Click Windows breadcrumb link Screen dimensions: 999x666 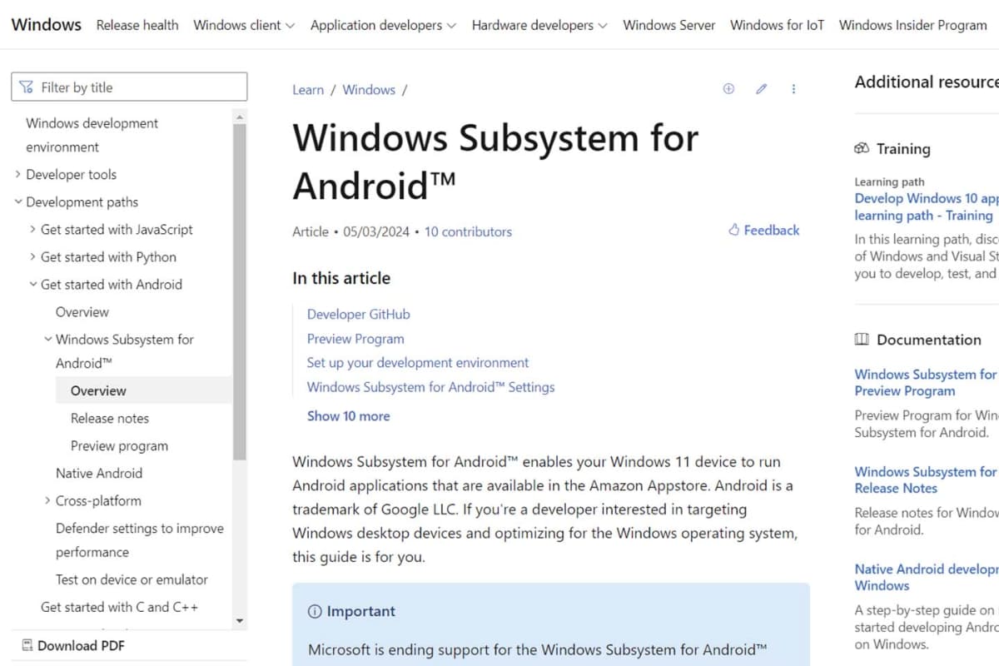pos(369,90)
